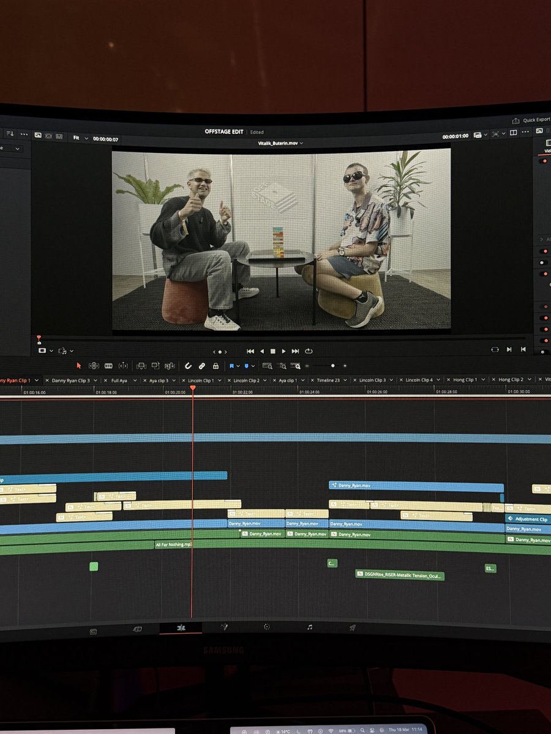
Task: Click the Replace Clip tool
Action: pyautogui.click(x=170, y=366)
